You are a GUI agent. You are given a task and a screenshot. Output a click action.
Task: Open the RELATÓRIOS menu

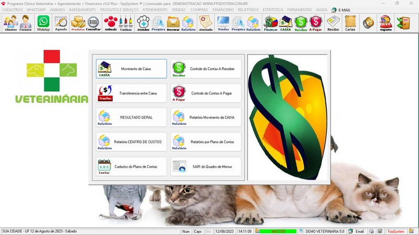248,10
